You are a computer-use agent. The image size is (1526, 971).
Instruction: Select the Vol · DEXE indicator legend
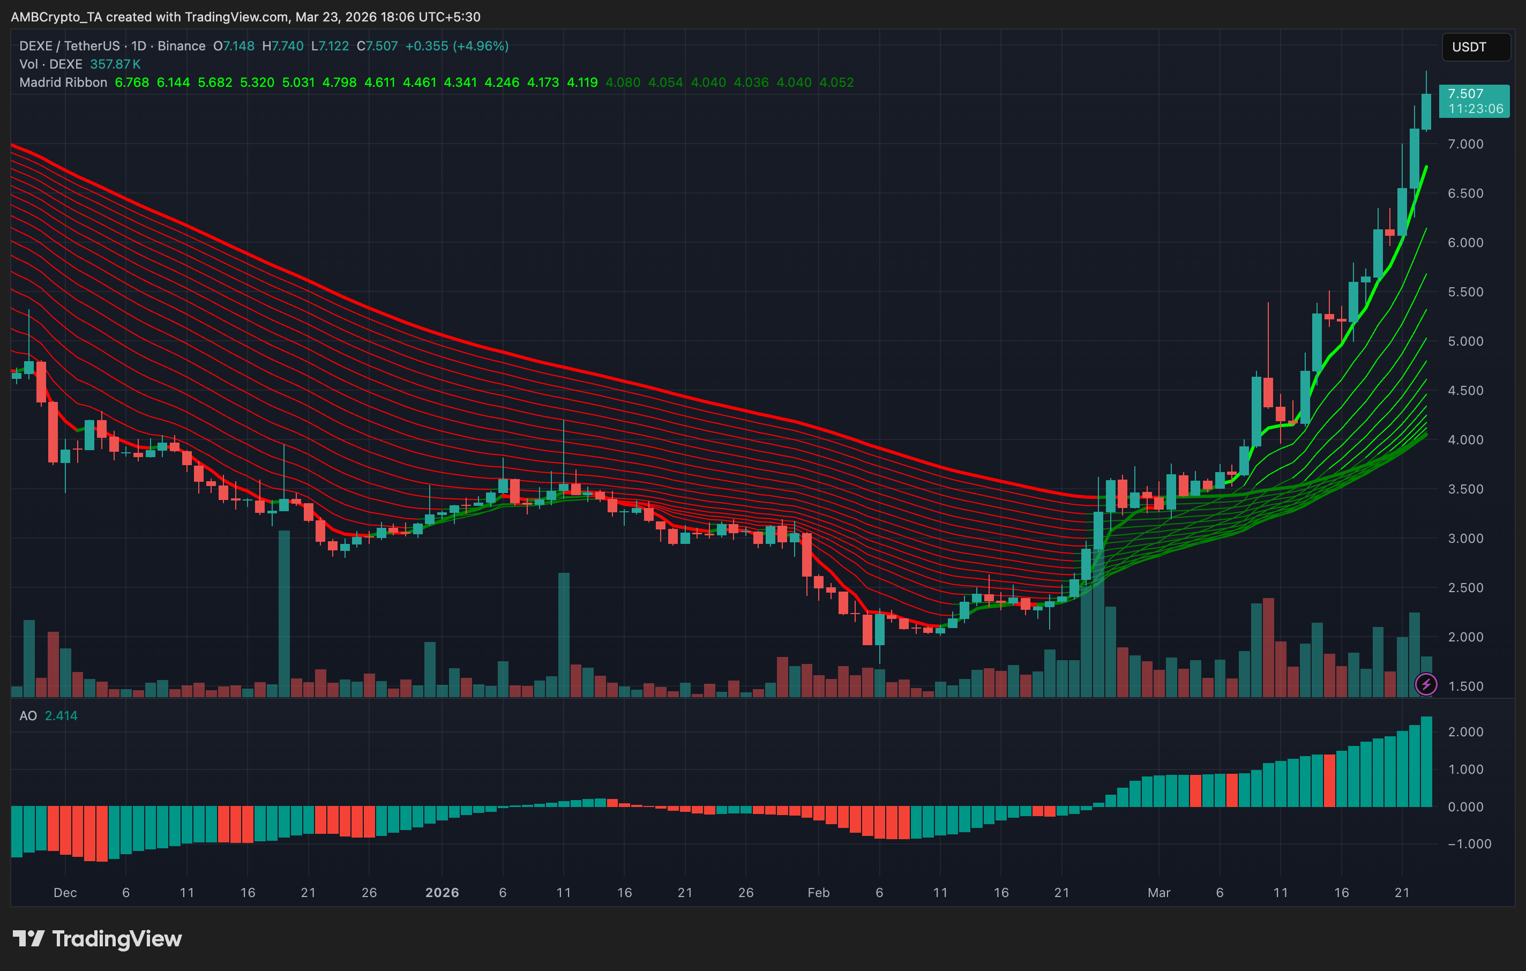coord(51,64)
